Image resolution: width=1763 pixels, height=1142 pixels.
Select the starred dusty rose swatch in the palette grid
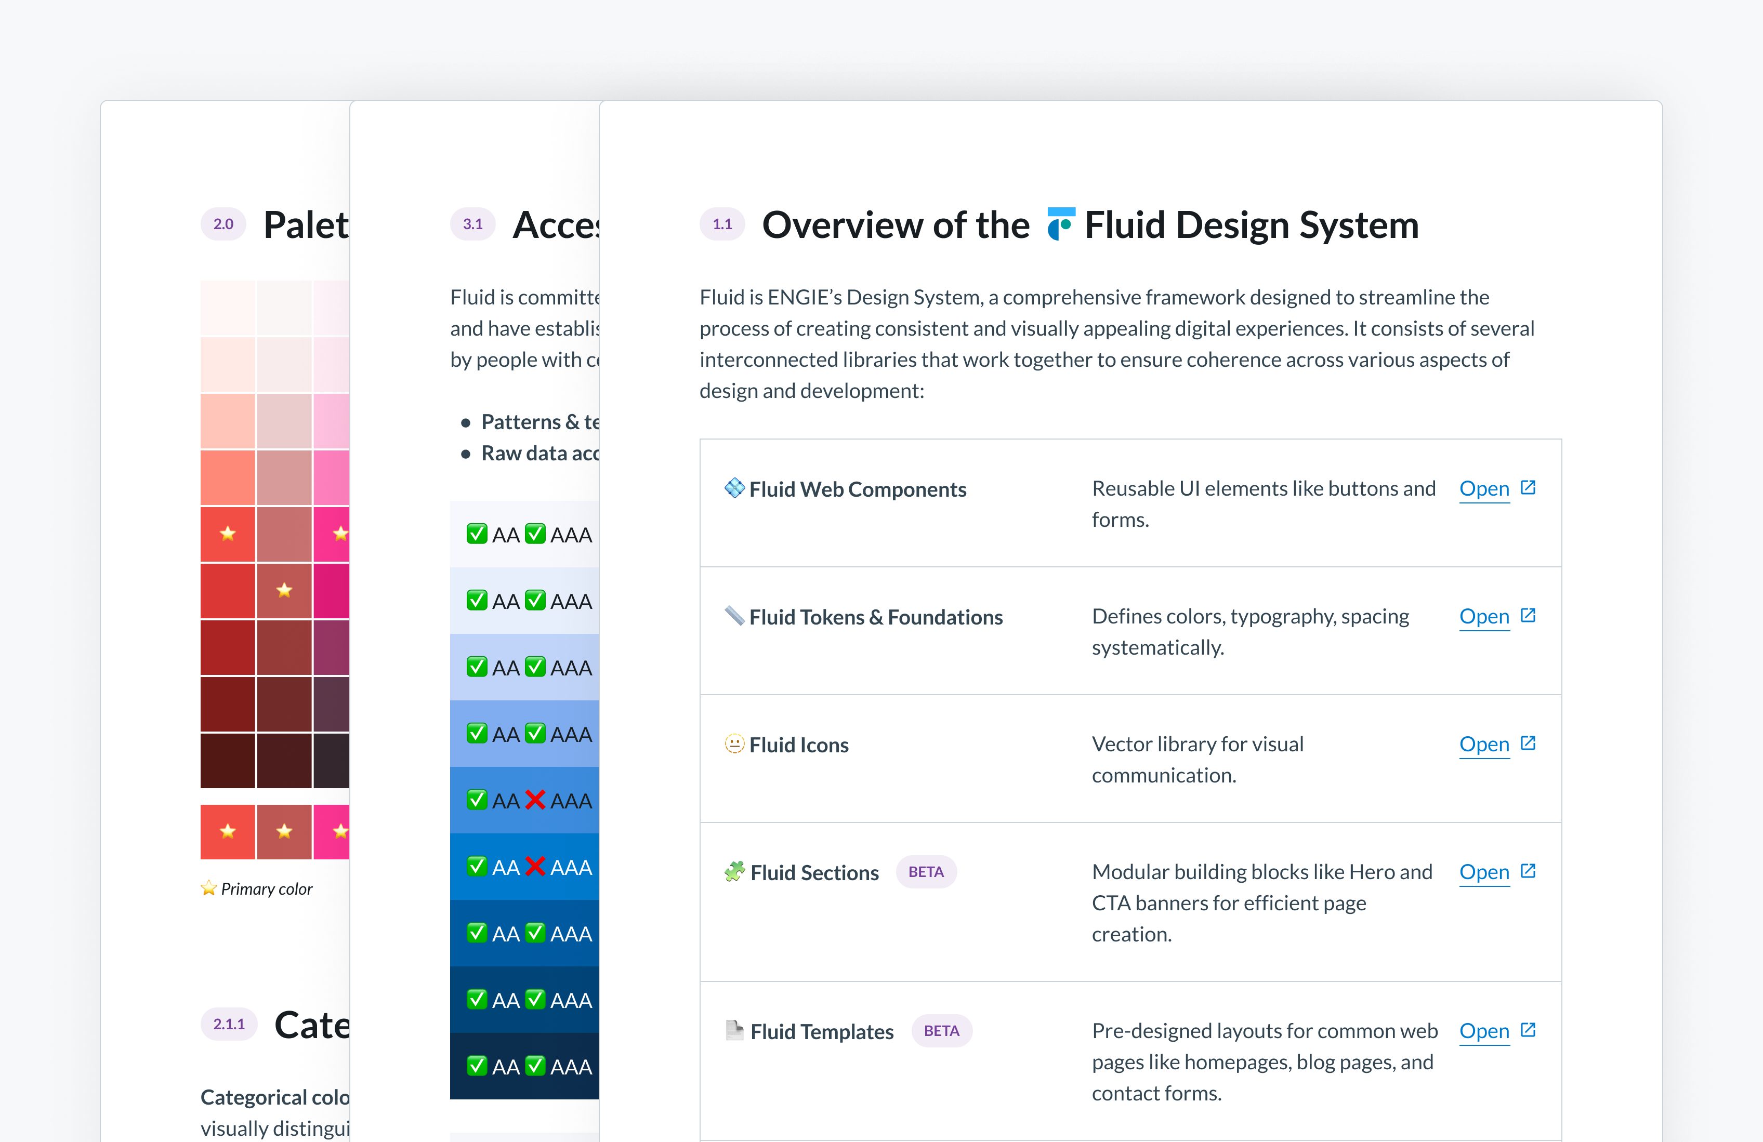[284, 591]
